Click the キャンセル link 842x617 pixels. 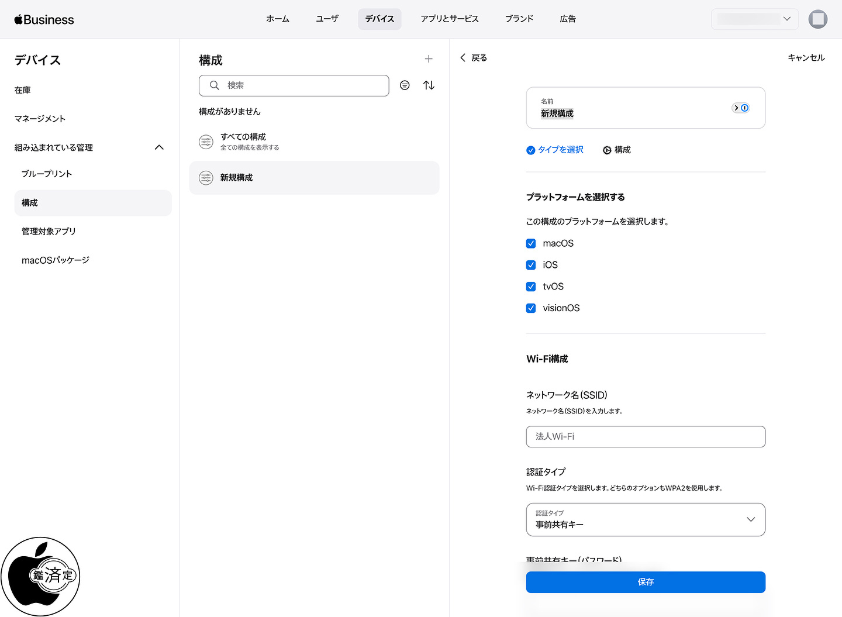[806, 57]
